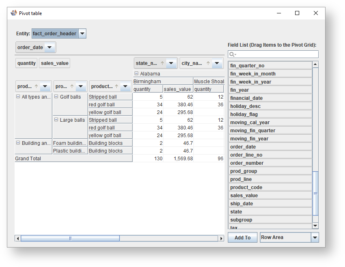Collapse the Large balls row group
The height and width of the screenshot is (267, 345).
56,120
